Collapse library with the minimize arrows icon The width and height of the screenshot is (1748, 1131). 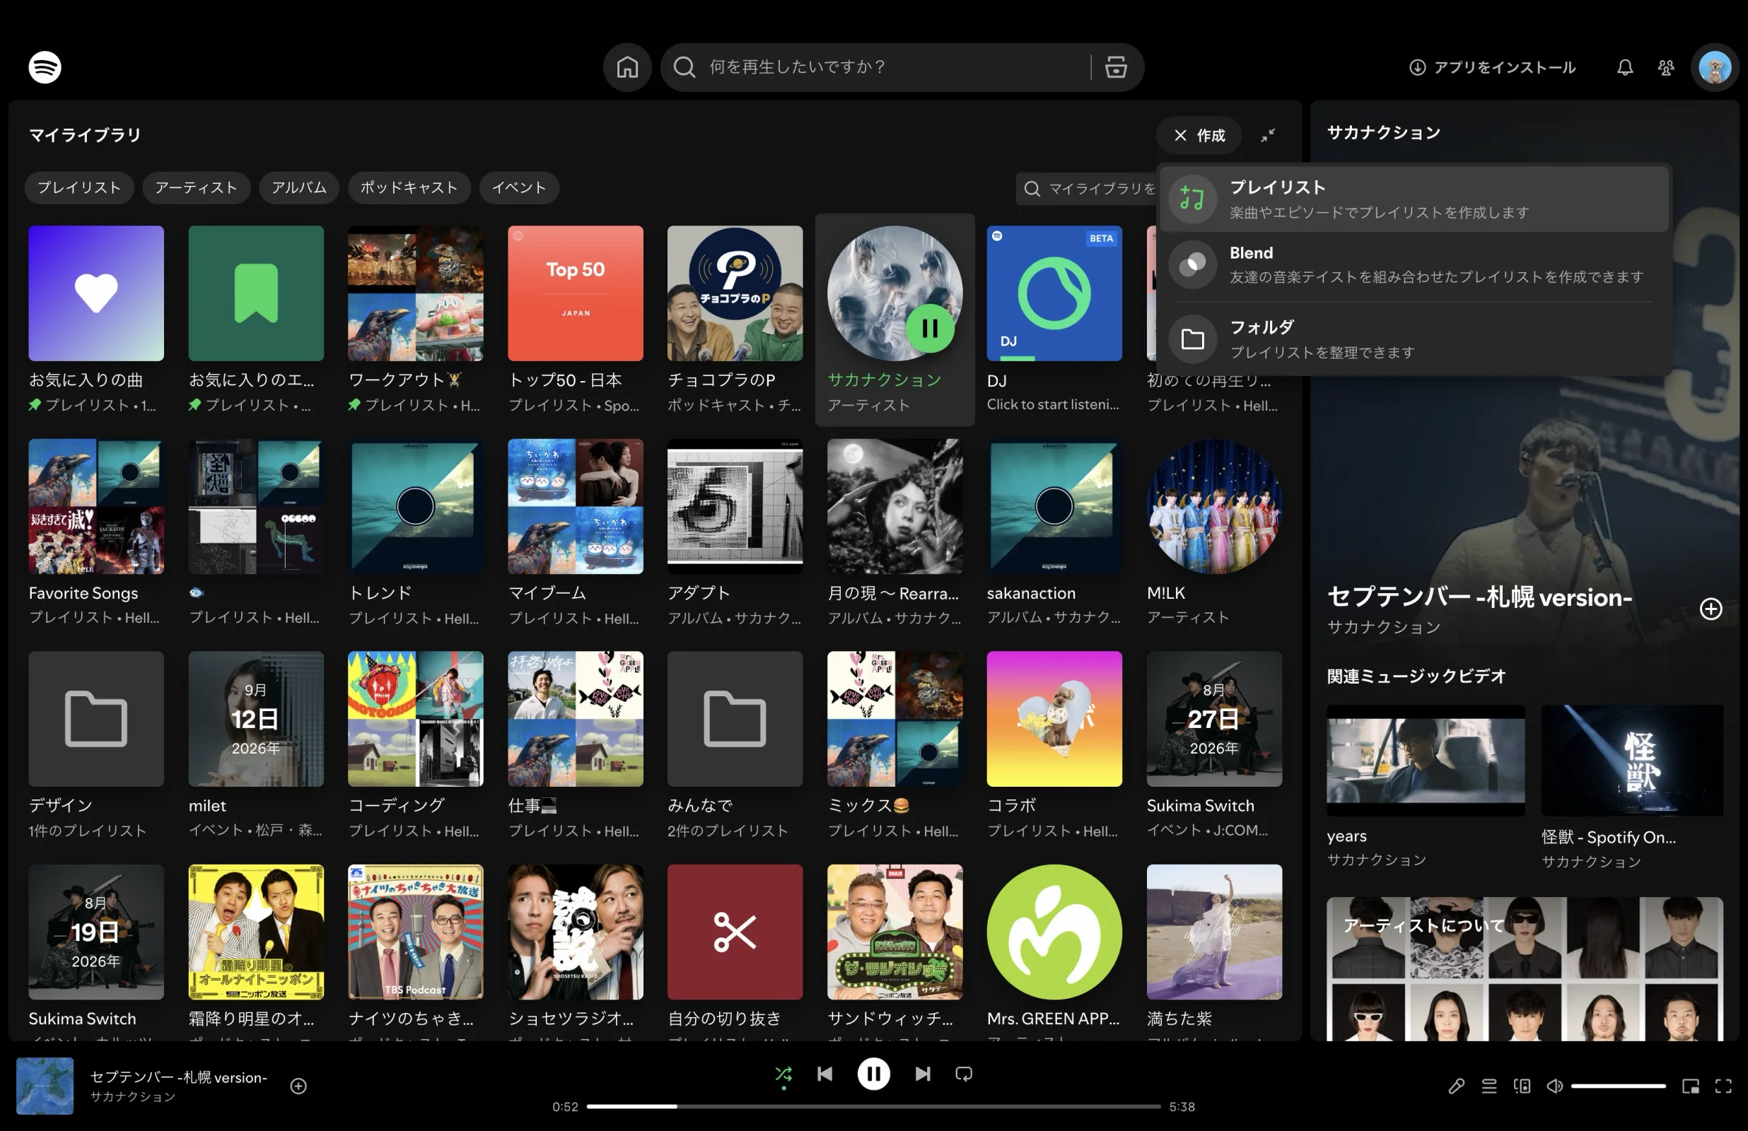pyautogui.click(x=1268, y=135)
